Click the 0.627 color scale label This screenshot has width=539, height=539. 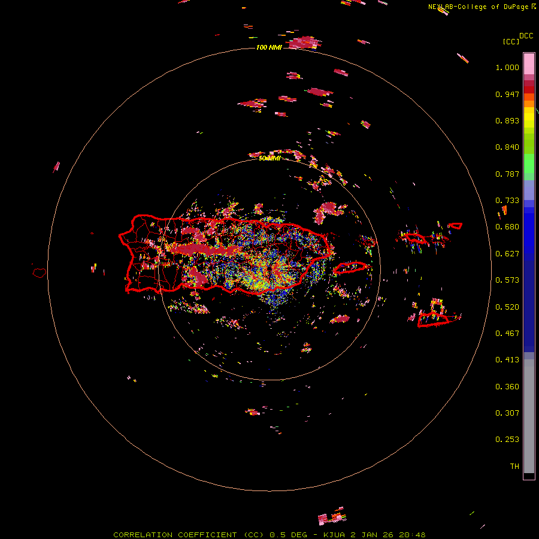(507, 254)
